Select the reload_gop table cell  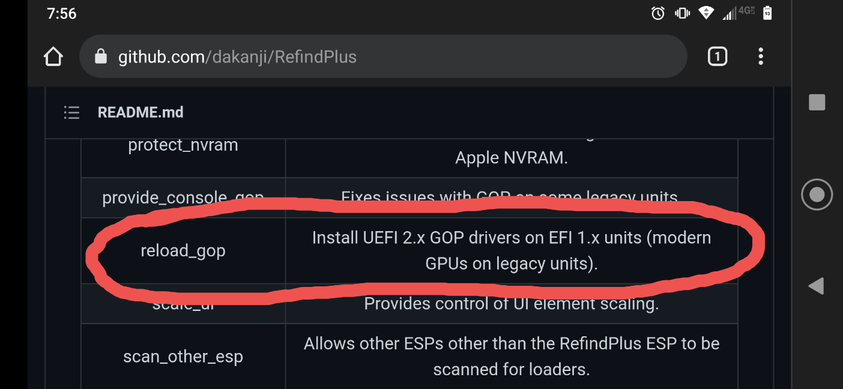click(183, 250)
